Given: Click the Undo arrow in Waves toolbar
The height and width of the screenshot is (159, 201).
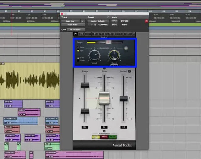Looking at the screenshot, I should 81,34.
